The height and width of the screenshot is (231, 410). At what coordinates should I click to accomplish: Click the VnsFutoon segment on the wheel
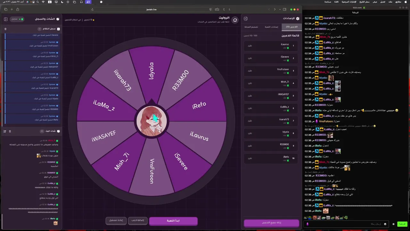click(x=152, y=171)
